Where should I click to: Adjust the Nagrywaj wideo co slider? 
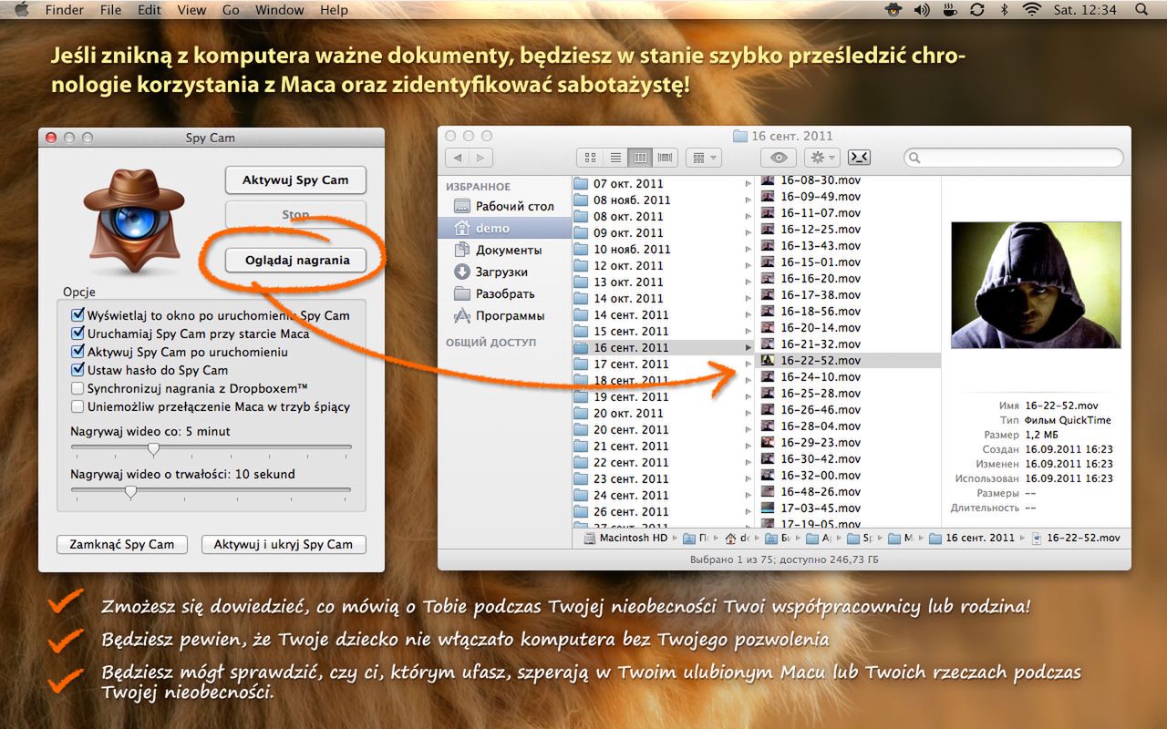[154, 448]
